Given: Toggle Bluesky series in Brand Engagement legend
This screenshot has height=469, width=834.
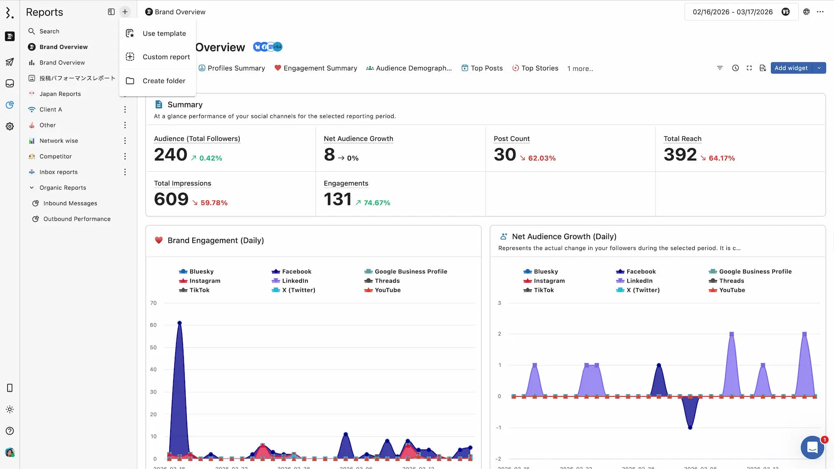Looking at the screenshot, I should coord(196,271).
